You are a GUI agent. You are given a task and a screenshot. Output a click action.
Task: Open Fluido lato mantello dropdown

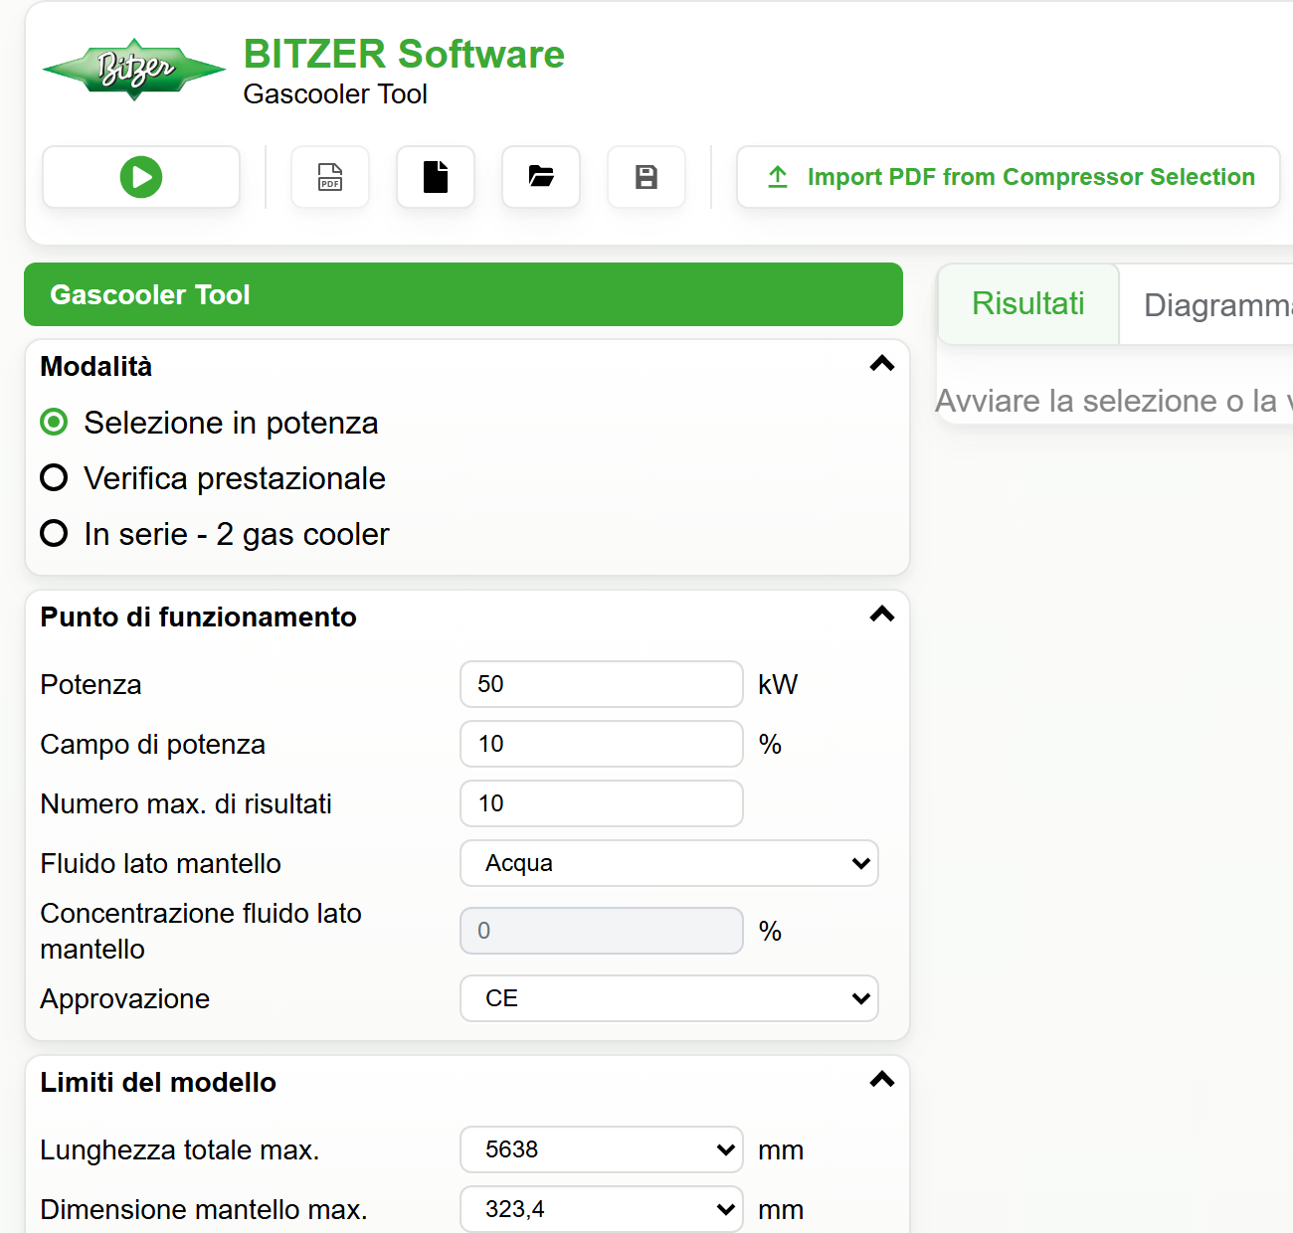669,863
